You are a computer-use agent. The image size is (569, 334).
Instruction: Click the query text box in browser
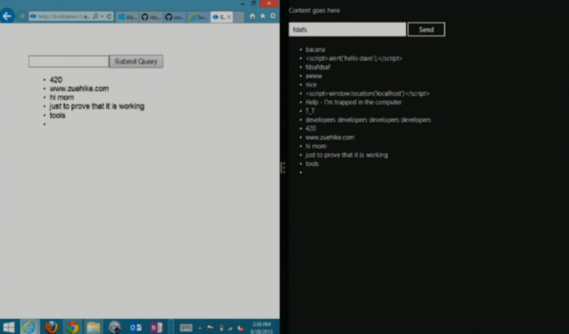pyautogui.click(x=69, y=61)
